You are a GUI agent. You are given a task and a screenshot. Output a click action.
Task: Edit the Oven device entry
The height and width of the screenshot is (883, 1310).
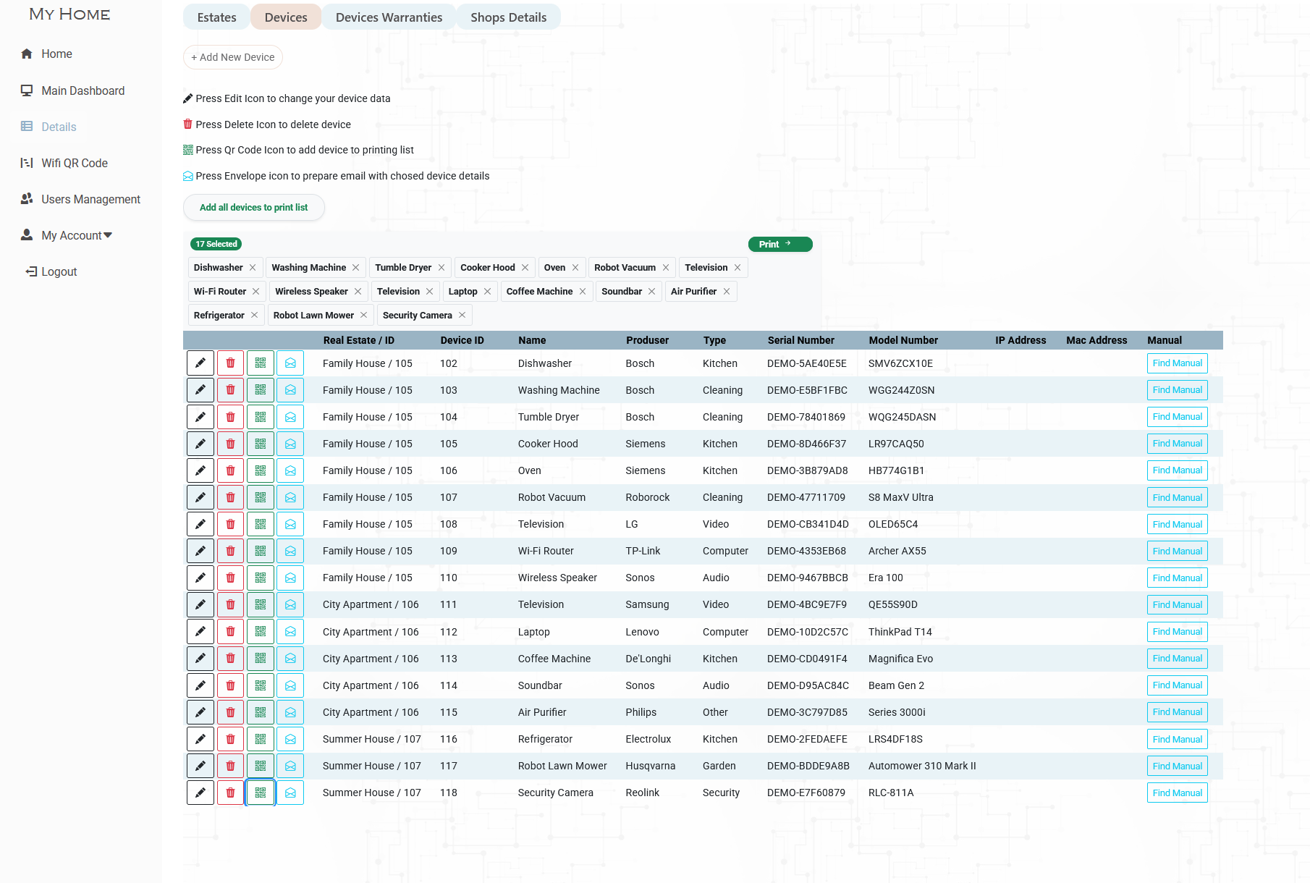coord(200,470)
